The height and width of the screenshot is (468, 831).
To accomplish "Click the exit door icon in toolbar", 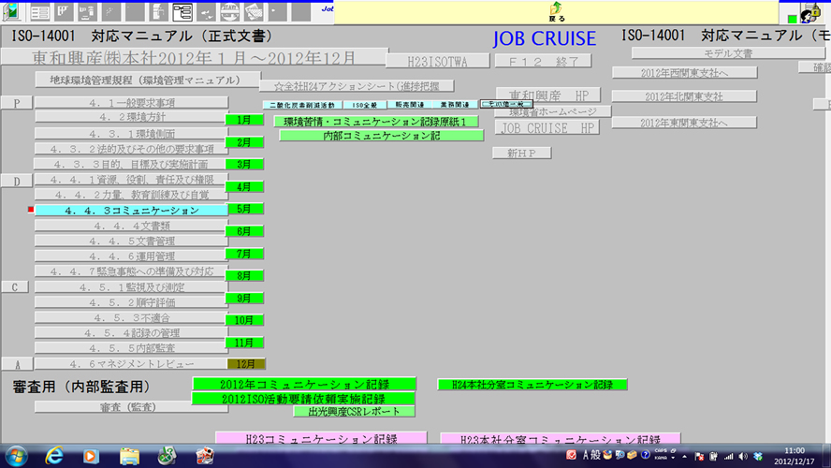I will click(x=12, y=12).
